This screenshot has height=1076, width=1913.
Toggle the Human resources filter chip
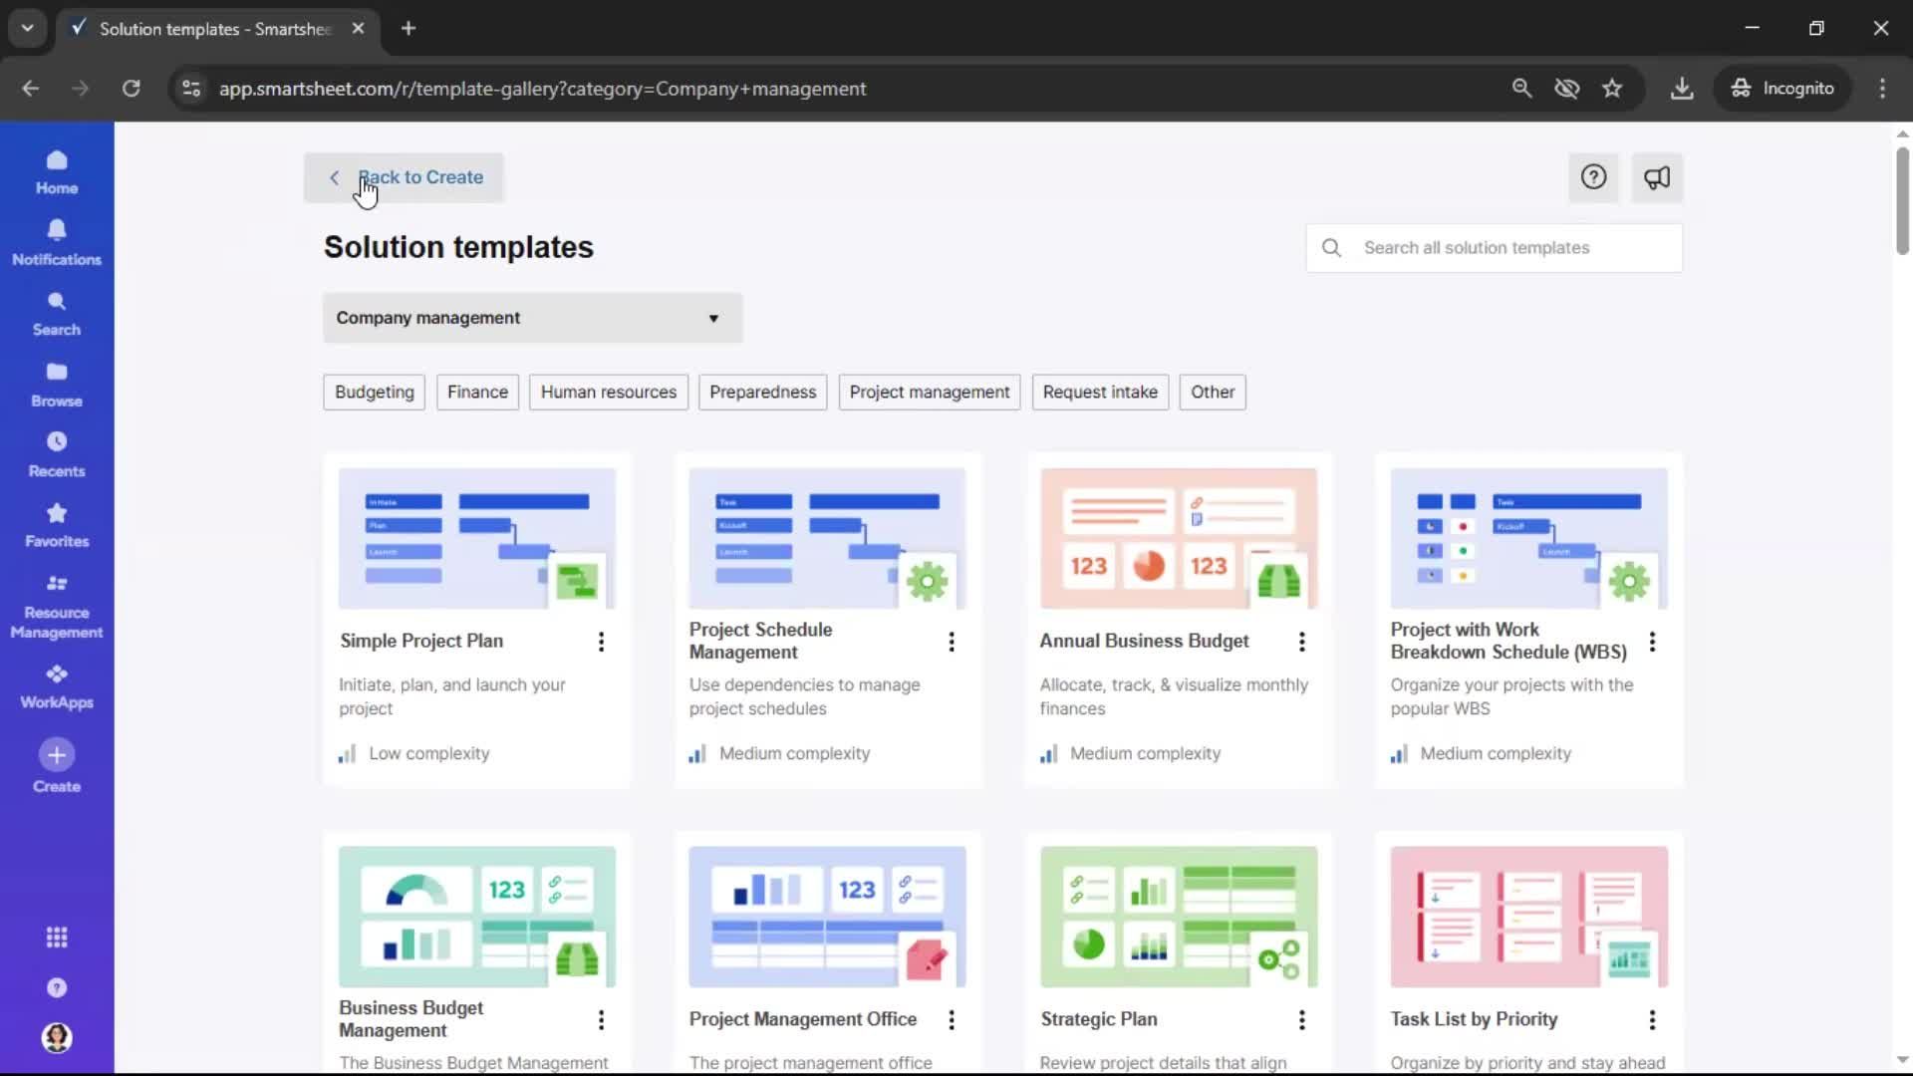[608, 392]
